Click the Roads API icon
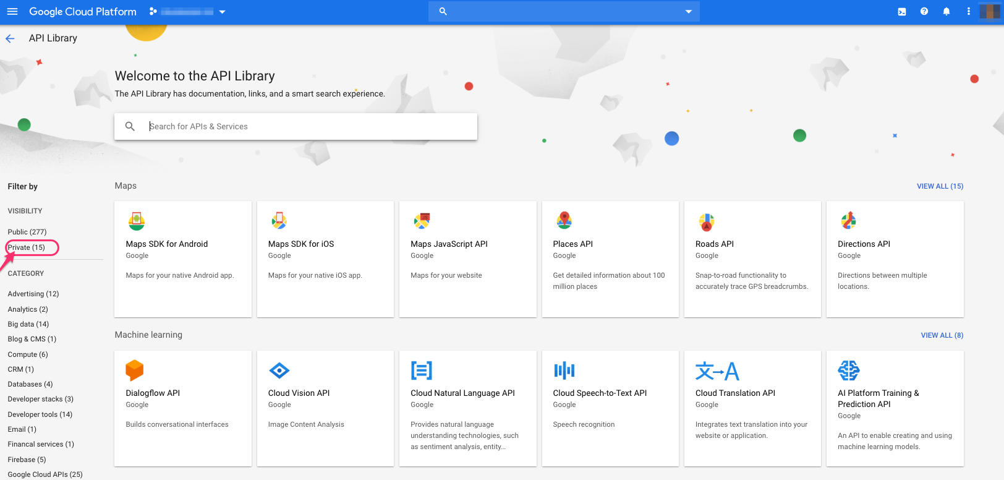The height and width of the screenshot is (480, 1004). coord(707,221)
